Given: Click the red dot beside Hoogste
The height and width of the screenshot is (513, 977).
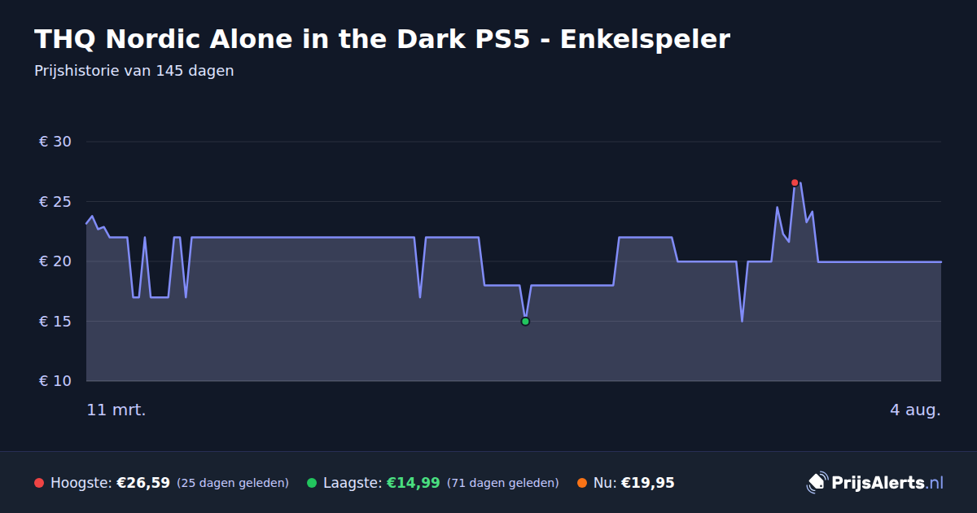Looking at the screenshot, I should coord(39,483).
